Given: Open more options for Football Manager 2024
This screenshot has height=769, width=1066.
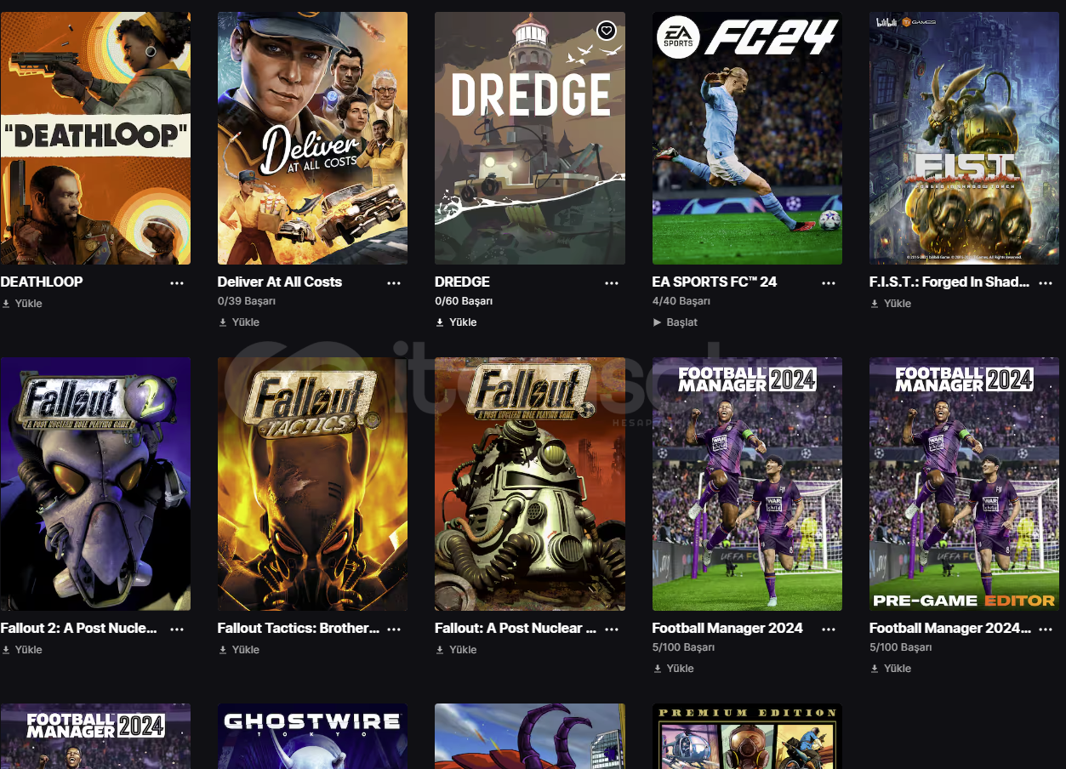Looking at the screenshot, I should (x=829, y=629).
